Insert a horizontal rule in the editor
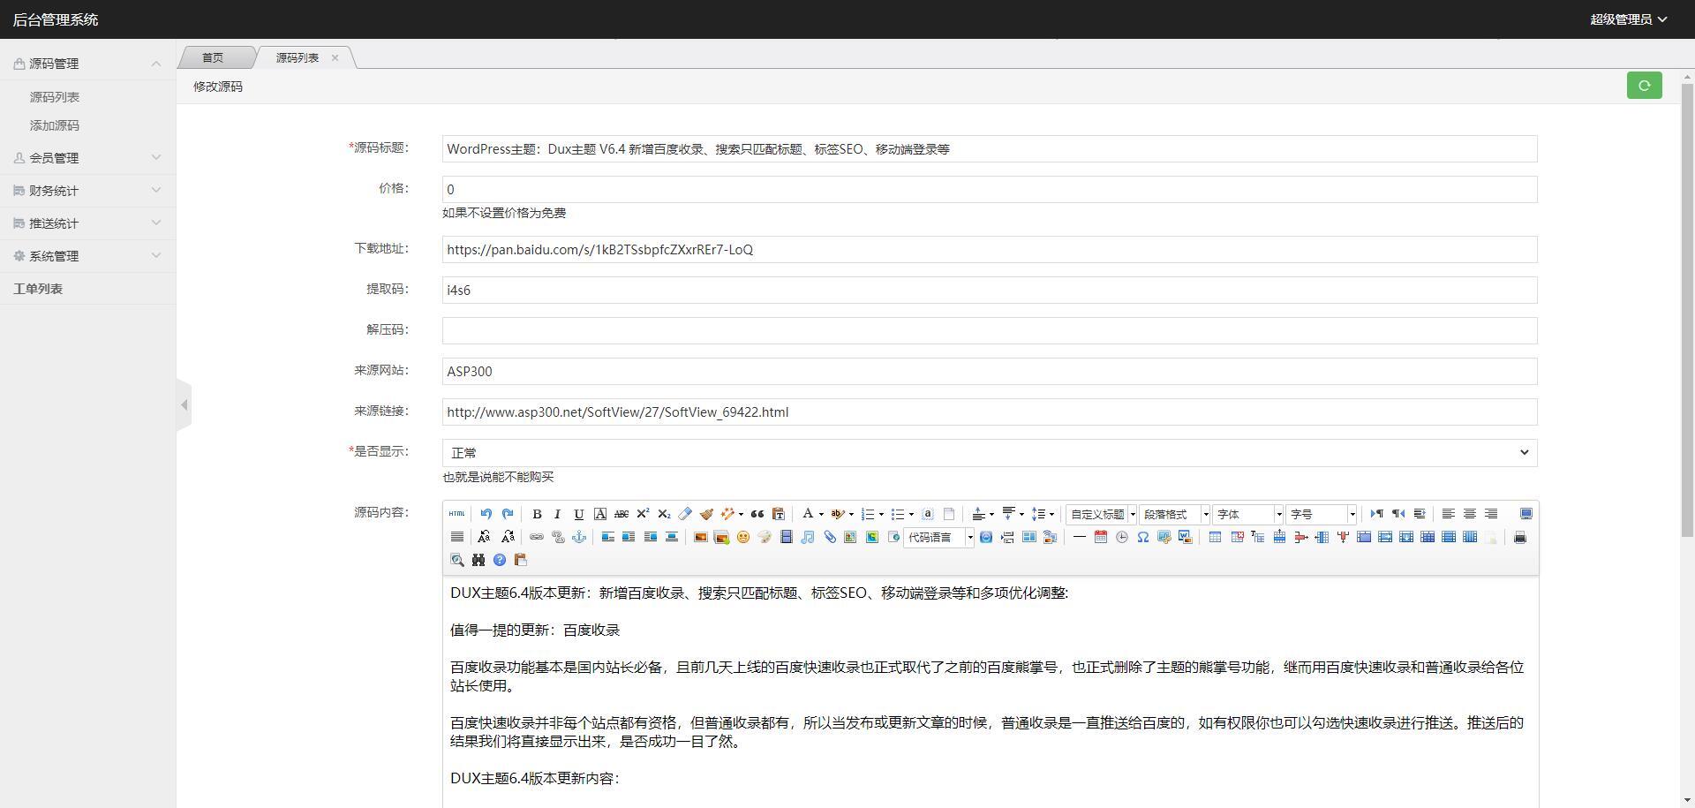 [1079, 537]
